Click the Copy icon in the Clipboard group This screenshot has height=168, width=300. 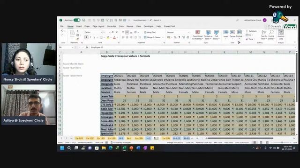point(77,35)
